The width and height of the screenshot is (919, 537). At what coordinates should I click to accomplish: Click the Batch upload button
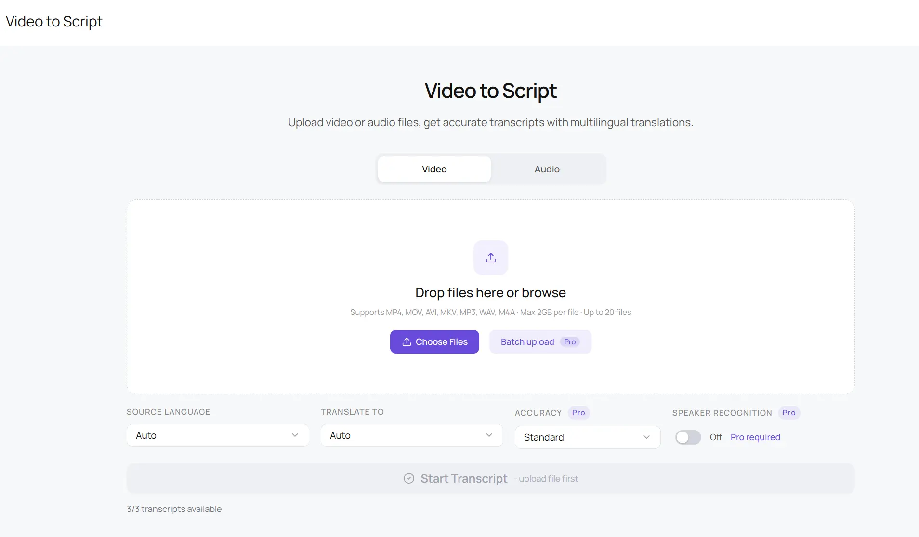pyautogui.click(x=528, y=341)
